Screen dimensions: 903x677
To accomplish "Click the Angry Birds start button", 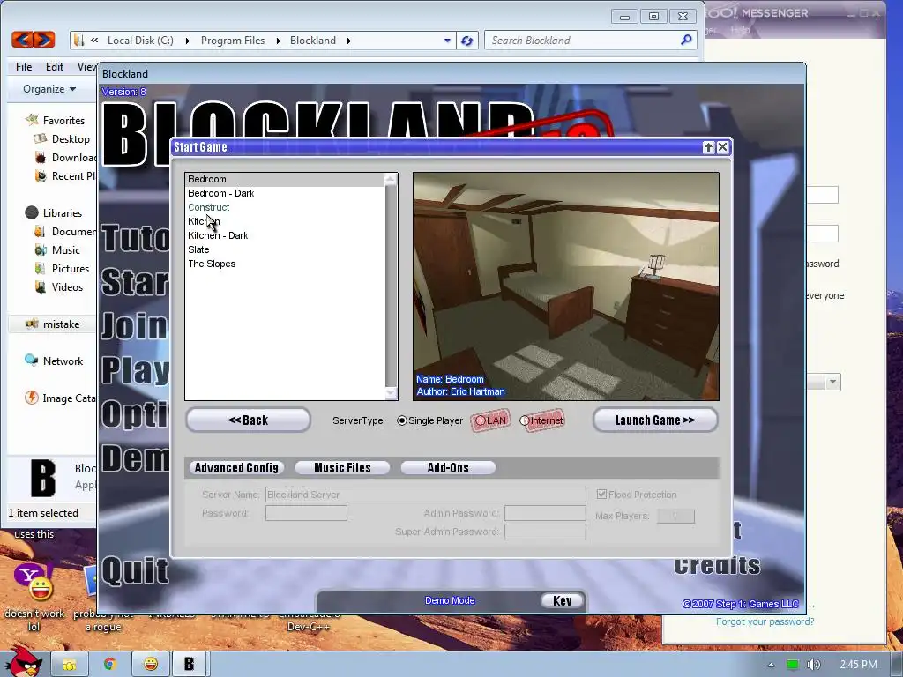I will click(x=21, y=662).
